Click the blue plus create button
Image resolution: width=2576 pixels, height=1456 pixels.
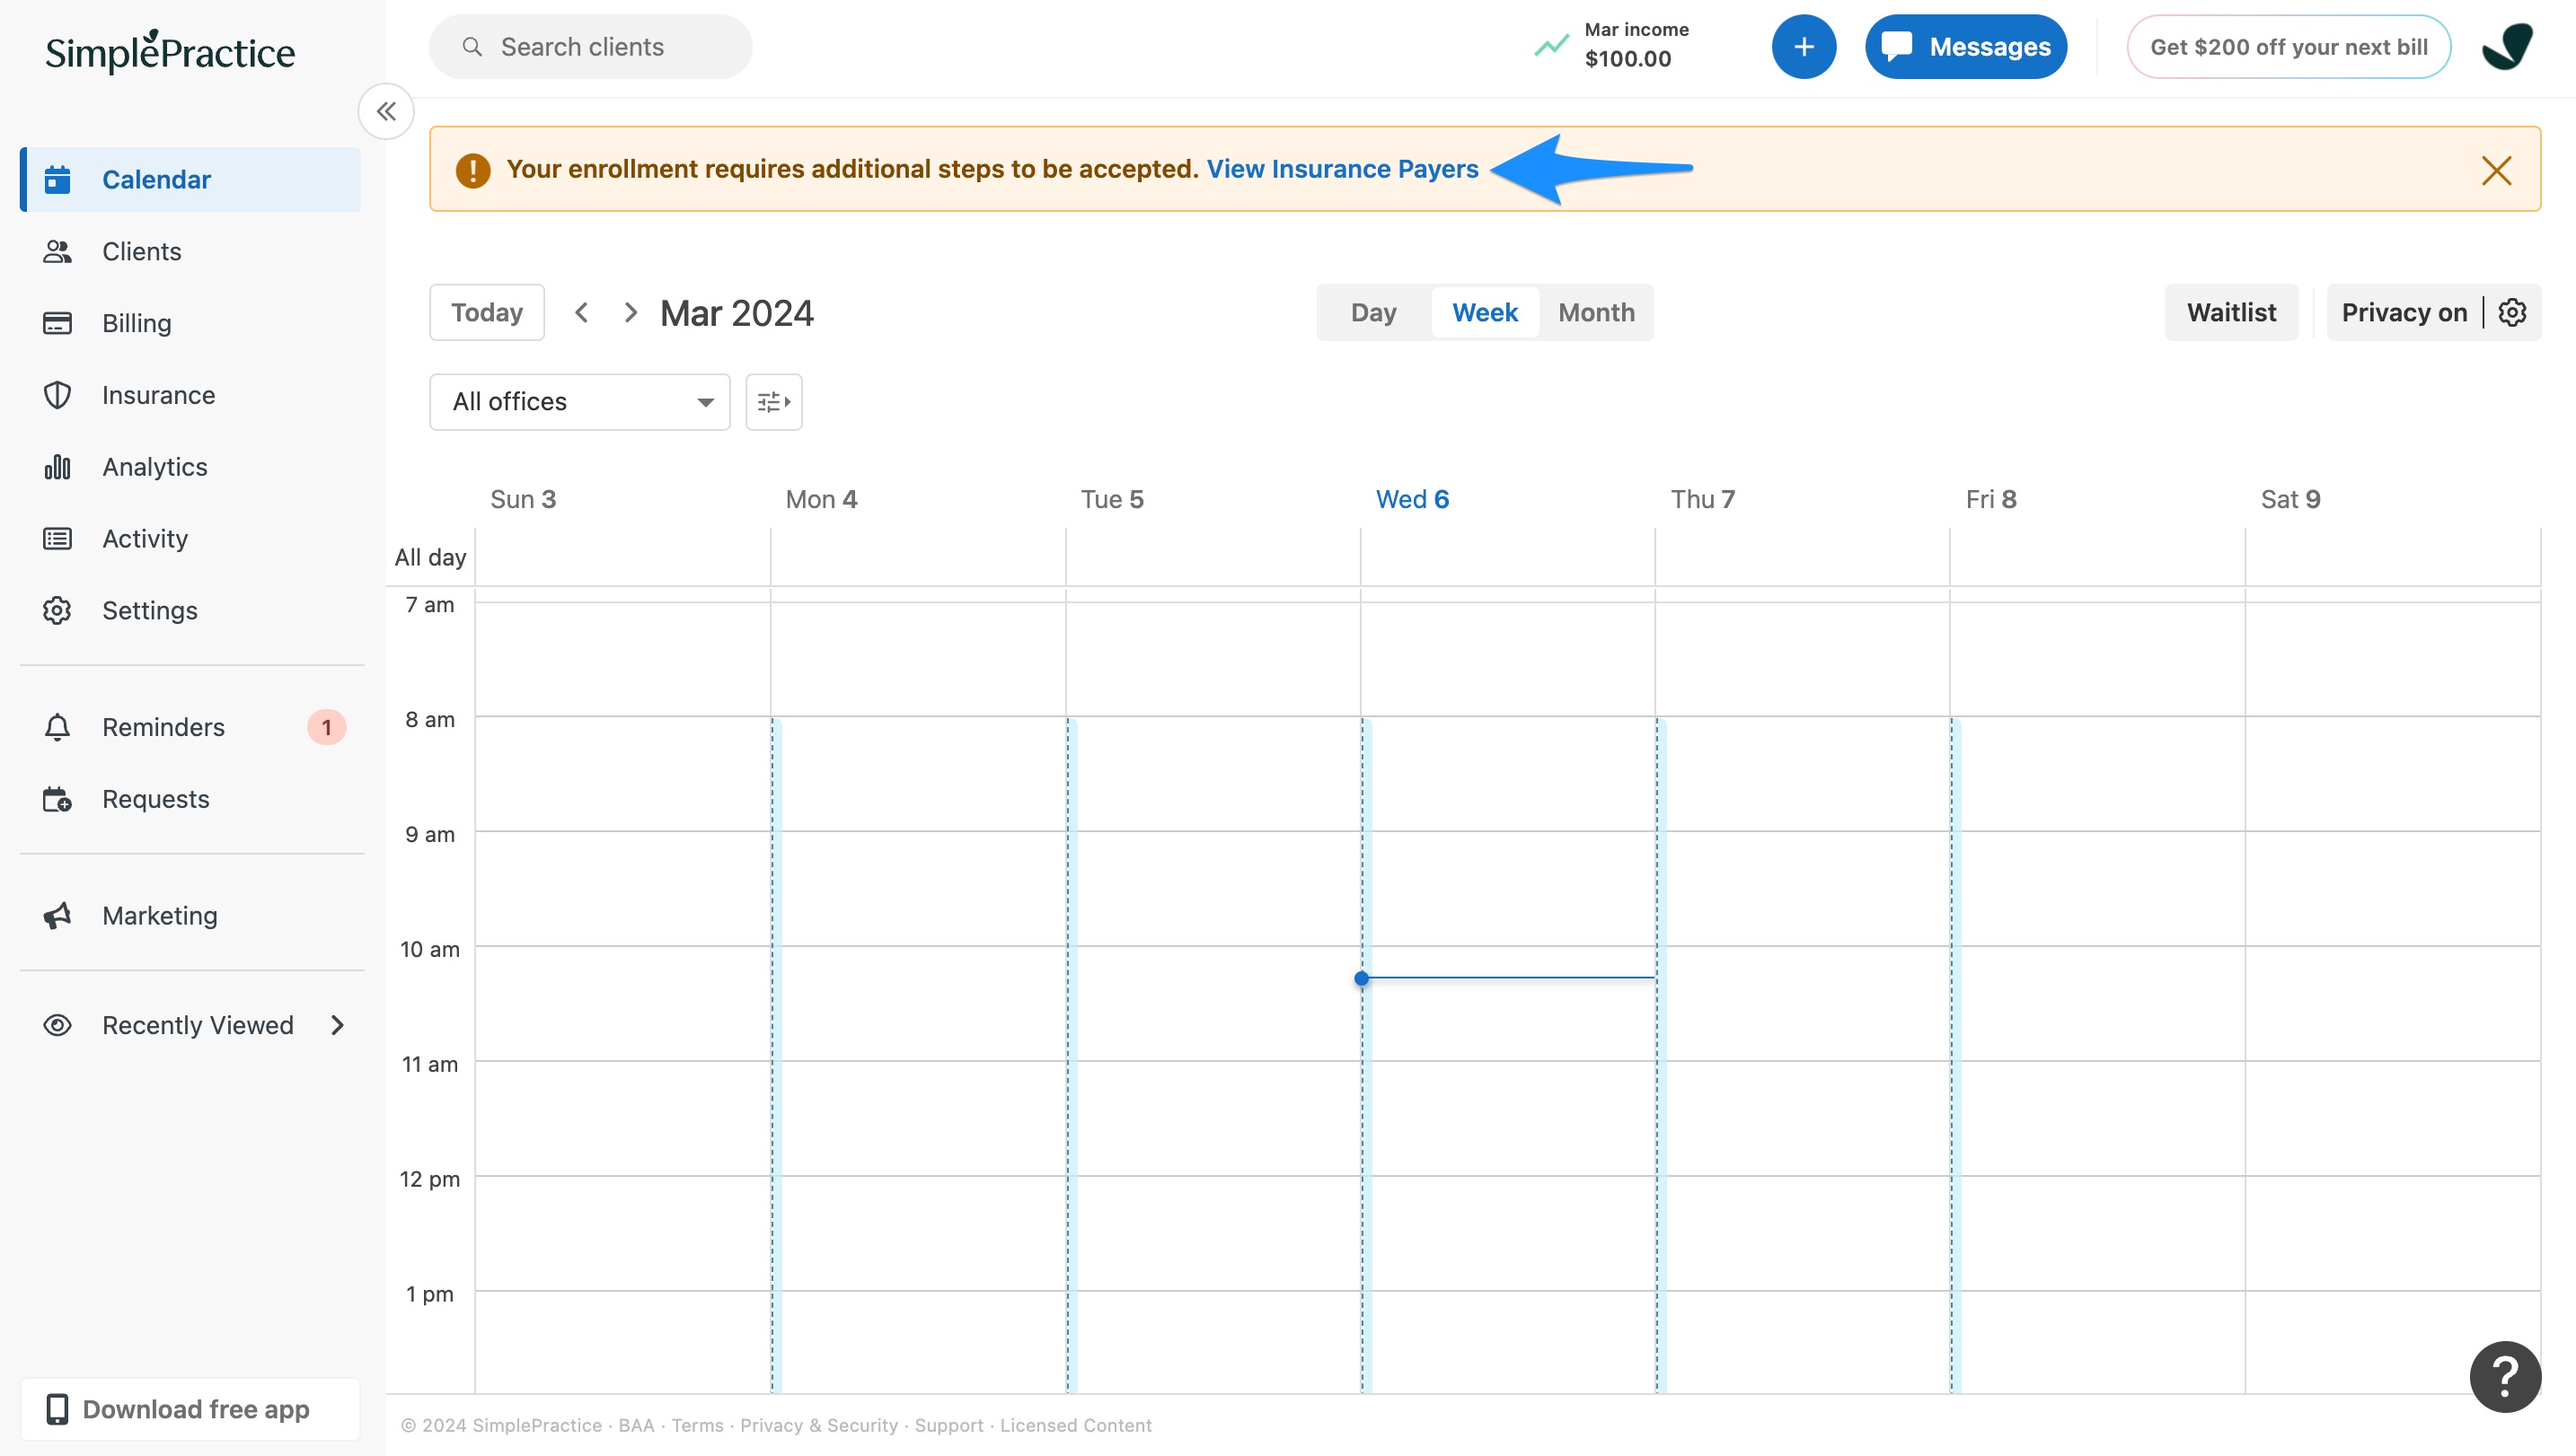1803,47
